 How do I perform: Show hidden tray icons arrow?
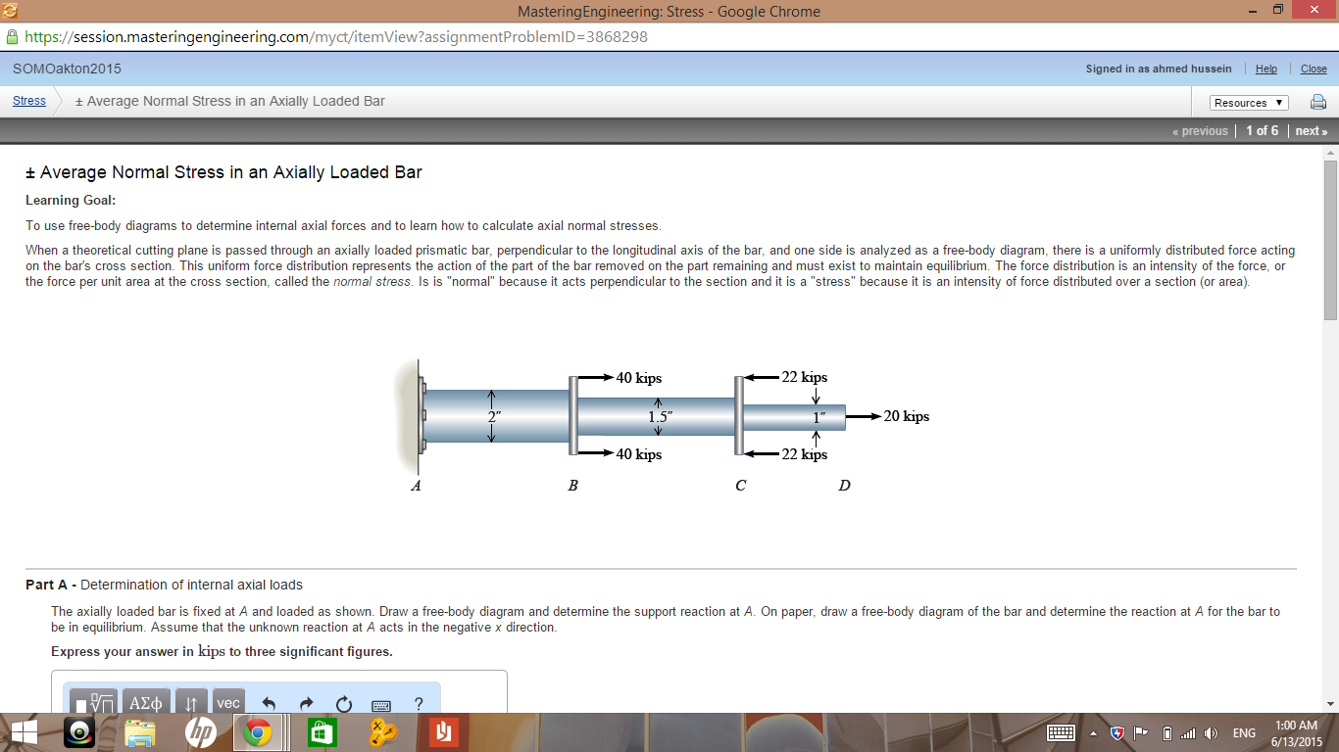(x=1094, y=733)
